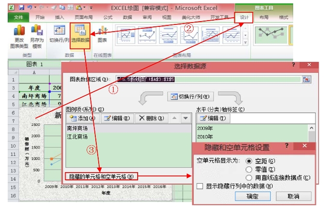Screen dimensions: 336x211
Task: Select row 3 header in worksheet
Action: [13, 88]
